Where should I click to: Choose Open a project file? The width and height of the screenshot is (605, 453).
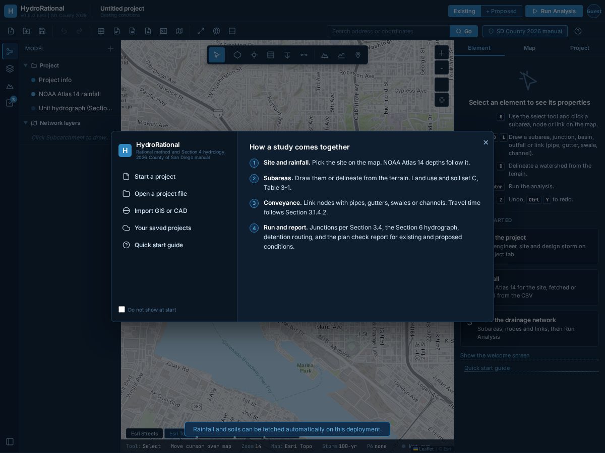pyautogui.click(x=174, y=194)
